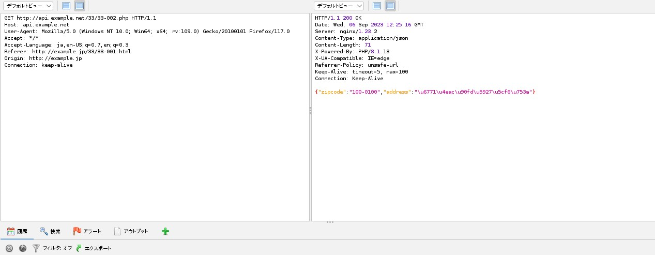655x255 pixels.
Task: Click the HTTP/1.1 200 OK status line
Action: [x=338, y=18]
